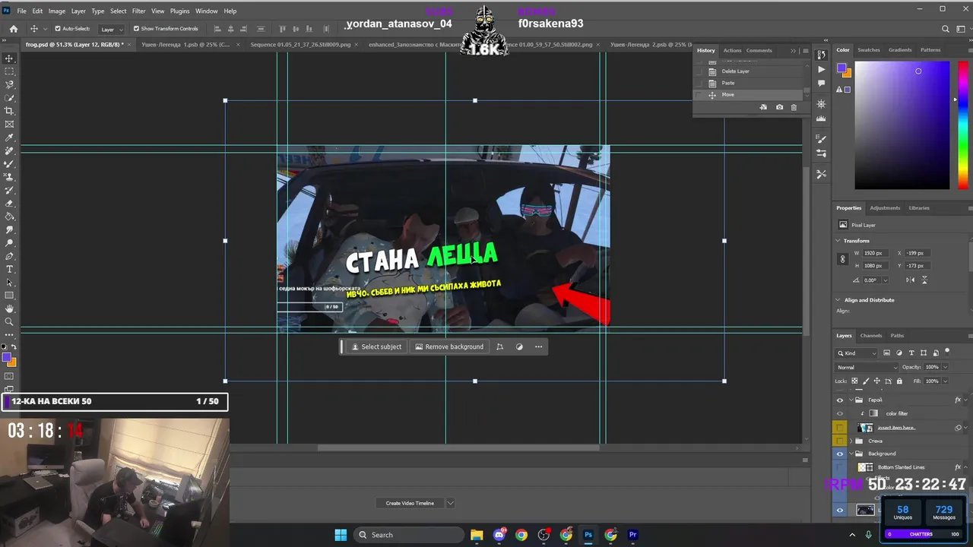Select the Eraser tool

[x=9, y=204]
